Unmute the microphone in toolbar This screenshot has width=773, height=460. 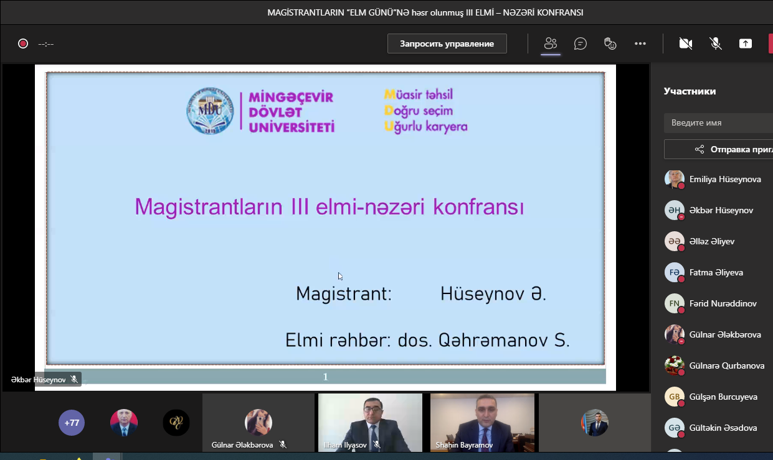pyautogui.click(x=716, y=44)
